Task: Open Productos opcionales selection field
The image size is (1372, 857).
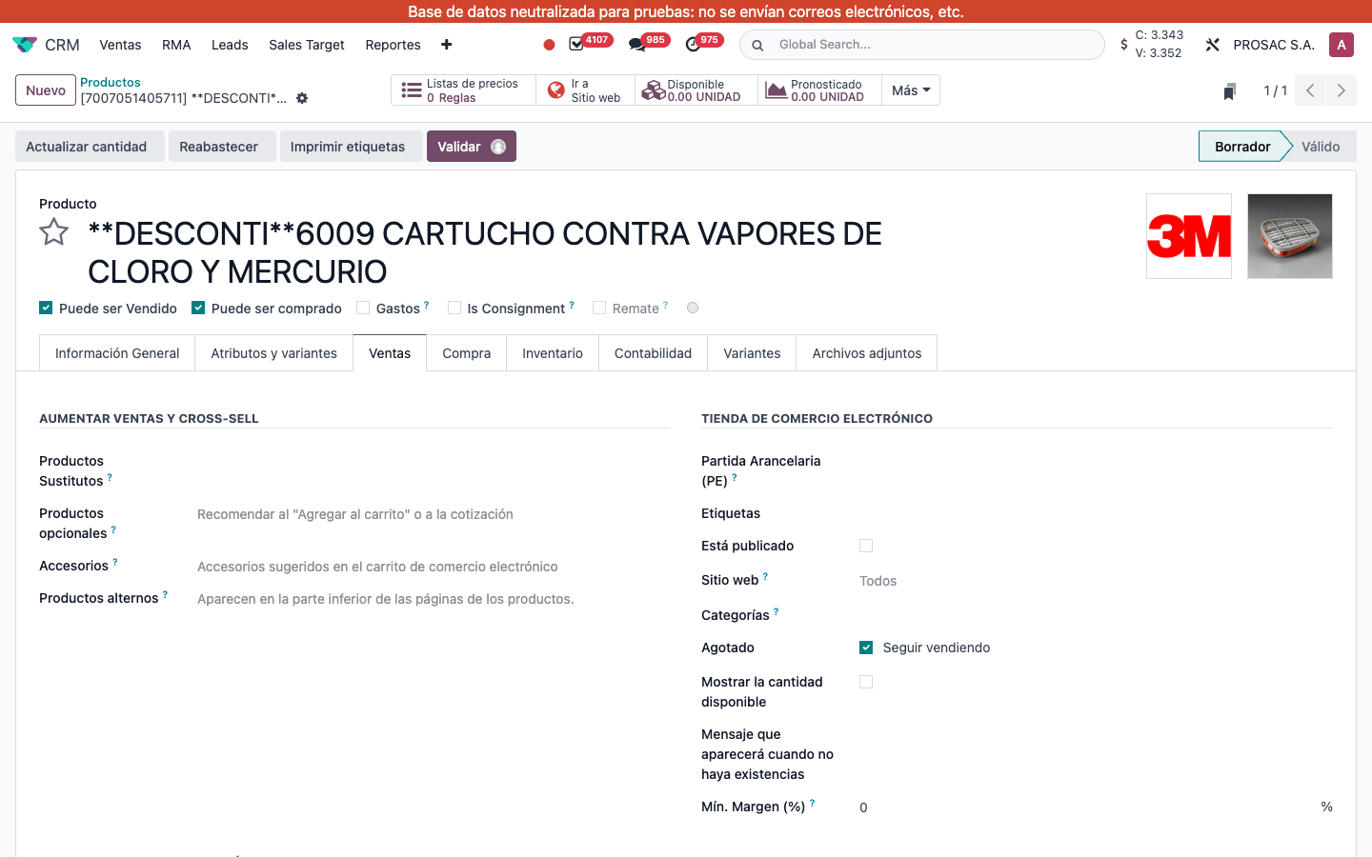Action: [x=434, y=514]
